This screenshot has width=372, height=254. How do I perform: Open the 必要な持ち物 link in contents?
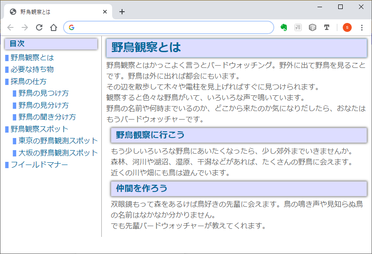click(x=32, y=69)
